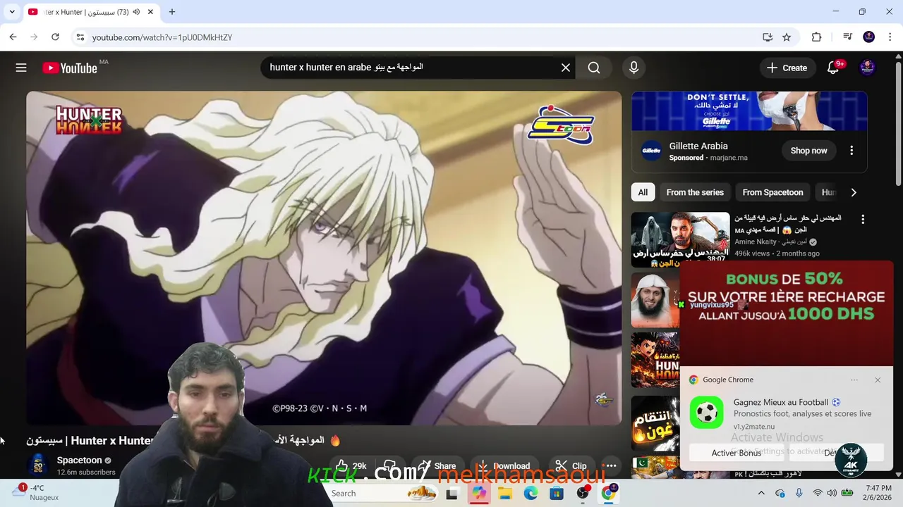Select the All filter chip
The image size is (903, 507).
coord(643,192)
